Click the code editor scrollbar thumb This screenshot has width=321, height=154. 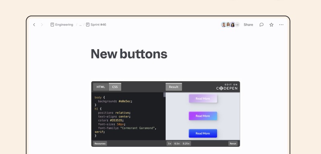point(165,95)
